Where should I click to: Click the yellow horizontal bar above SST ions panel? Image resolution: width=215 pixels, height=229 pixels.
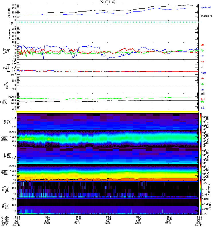click(x=108, y=112)
